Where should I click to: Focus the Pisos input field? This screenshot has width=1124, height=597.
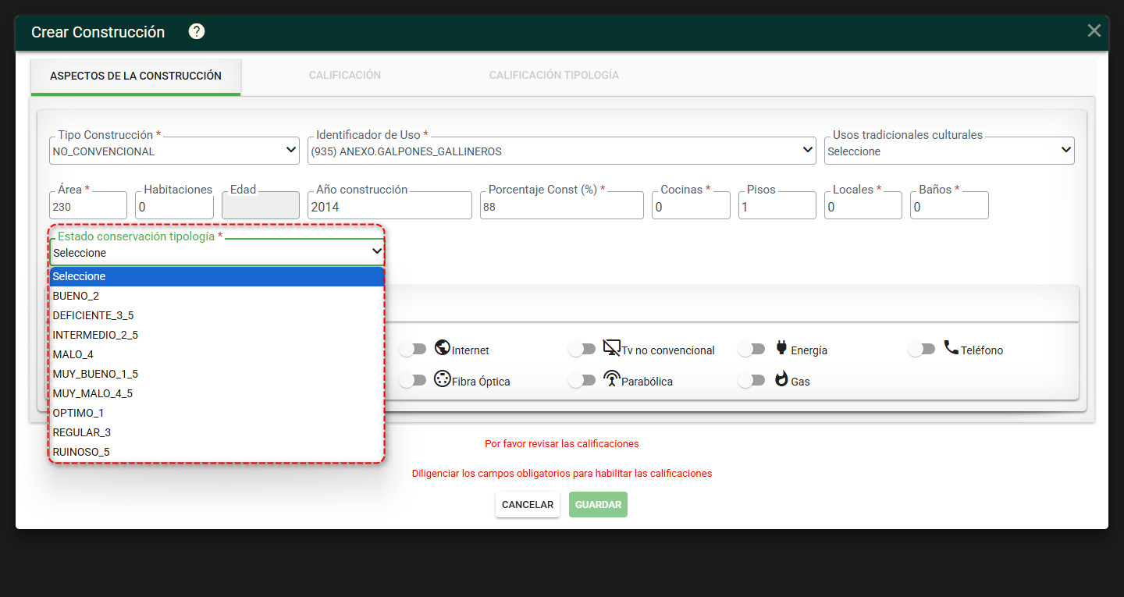(x=777, y=205)
